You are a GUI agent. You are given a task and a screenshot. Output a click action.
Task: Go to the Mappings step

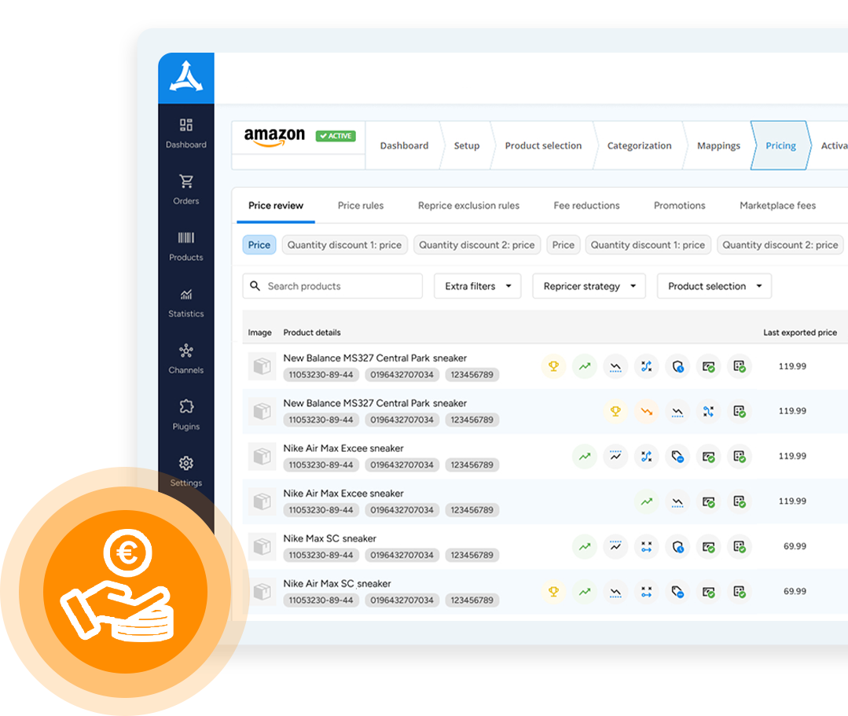[x=718, y=145]
